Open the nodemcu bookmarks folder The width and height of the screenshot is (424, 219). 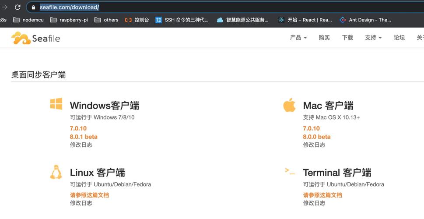pos(28,20)
